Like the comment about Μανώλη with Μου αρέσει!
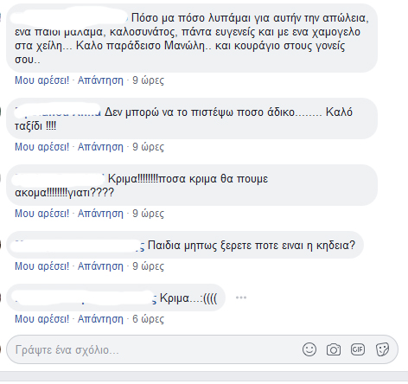Viewport: 408px width, 384px height. (x=42, y=80)
